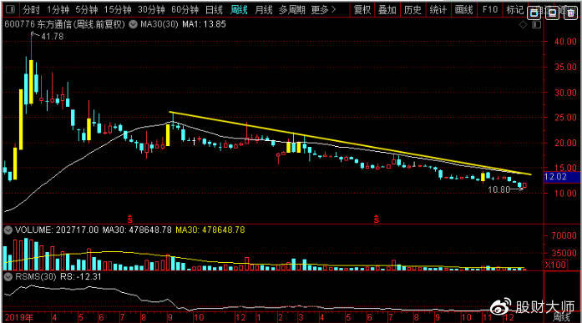This screenshot has width=582, height=323.
Task: Switch to the 日线 daily chart
Action: 214,10
